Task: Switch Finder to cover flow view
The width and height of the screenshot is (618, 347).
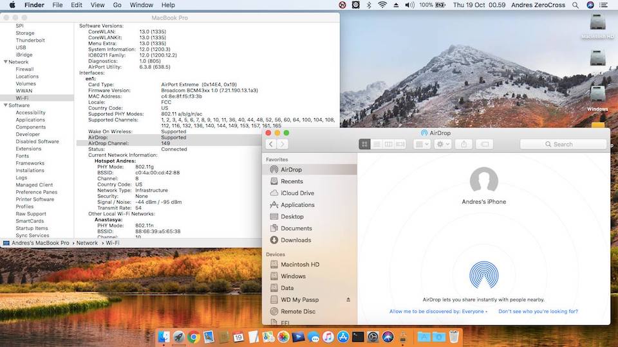Action: point(400,145)
